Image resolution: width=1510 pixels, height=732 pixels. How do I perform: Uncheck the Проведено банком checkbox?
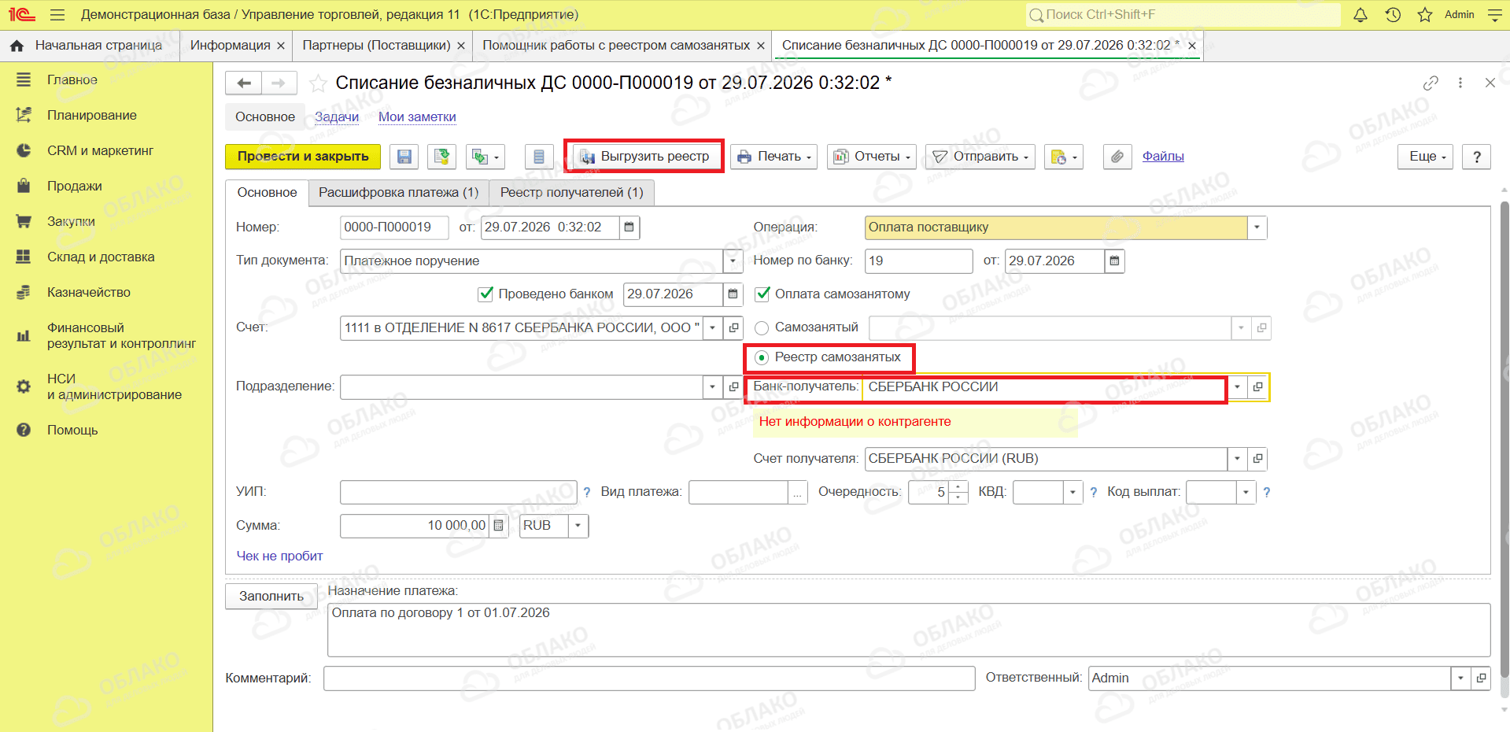tap(485, 294)
